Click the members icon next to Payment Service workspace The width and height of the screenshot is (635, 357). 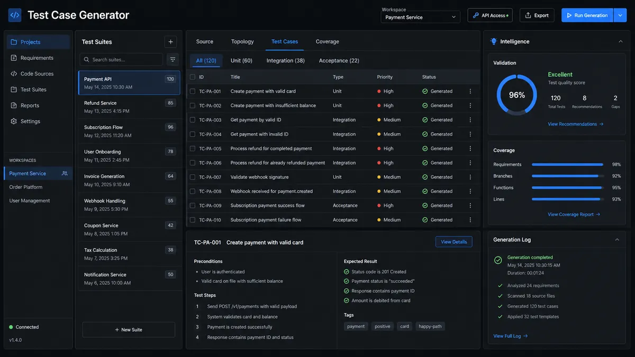(65, 173)
